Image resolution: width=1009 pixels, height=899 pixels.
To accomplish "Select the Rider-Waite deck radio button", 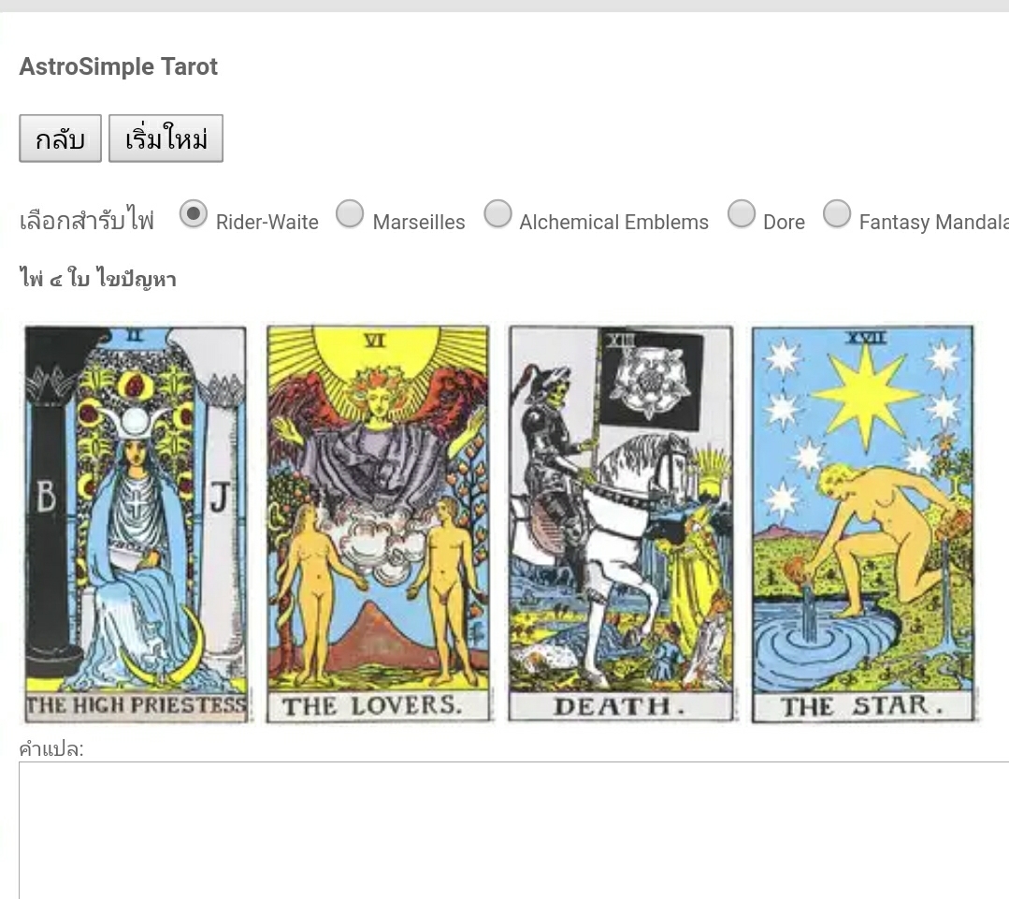I will (x=193, y=213).
